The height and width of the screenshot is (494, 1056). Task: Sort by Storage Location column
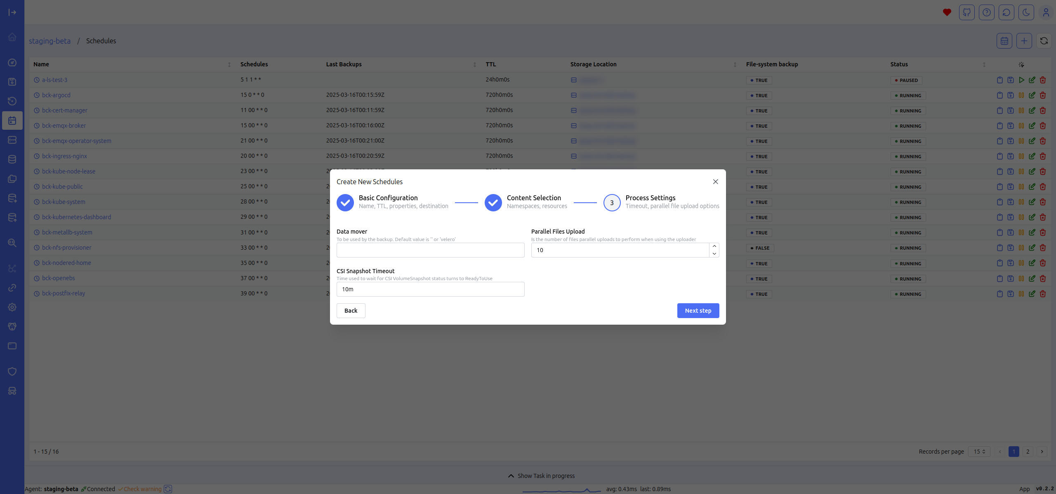point(735,65)
